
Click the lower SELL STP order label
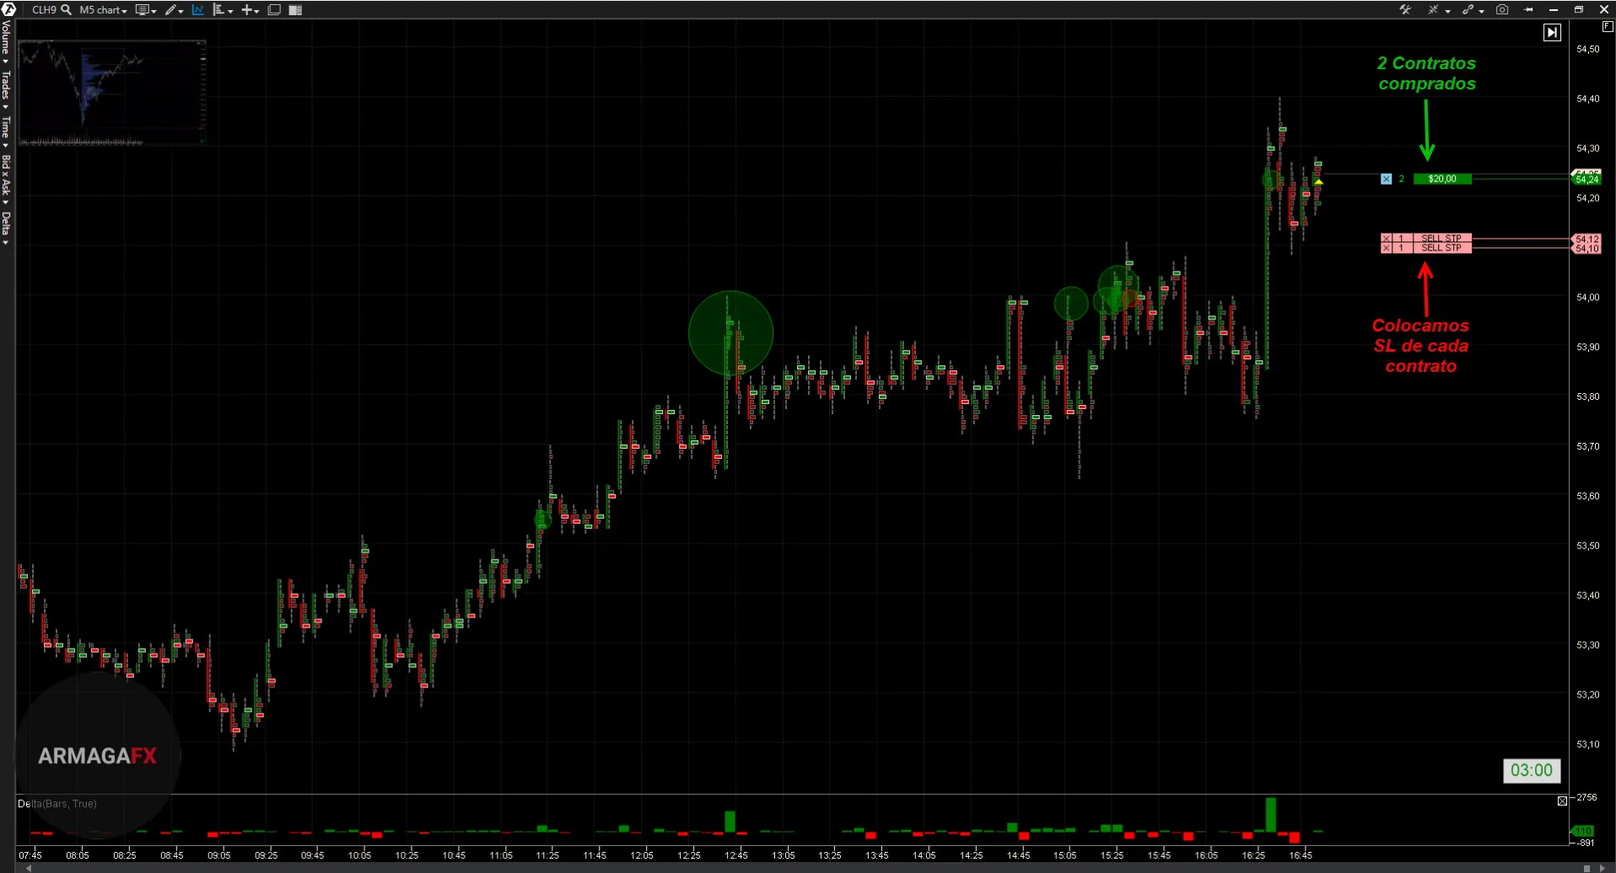[x=1441, y=248]
